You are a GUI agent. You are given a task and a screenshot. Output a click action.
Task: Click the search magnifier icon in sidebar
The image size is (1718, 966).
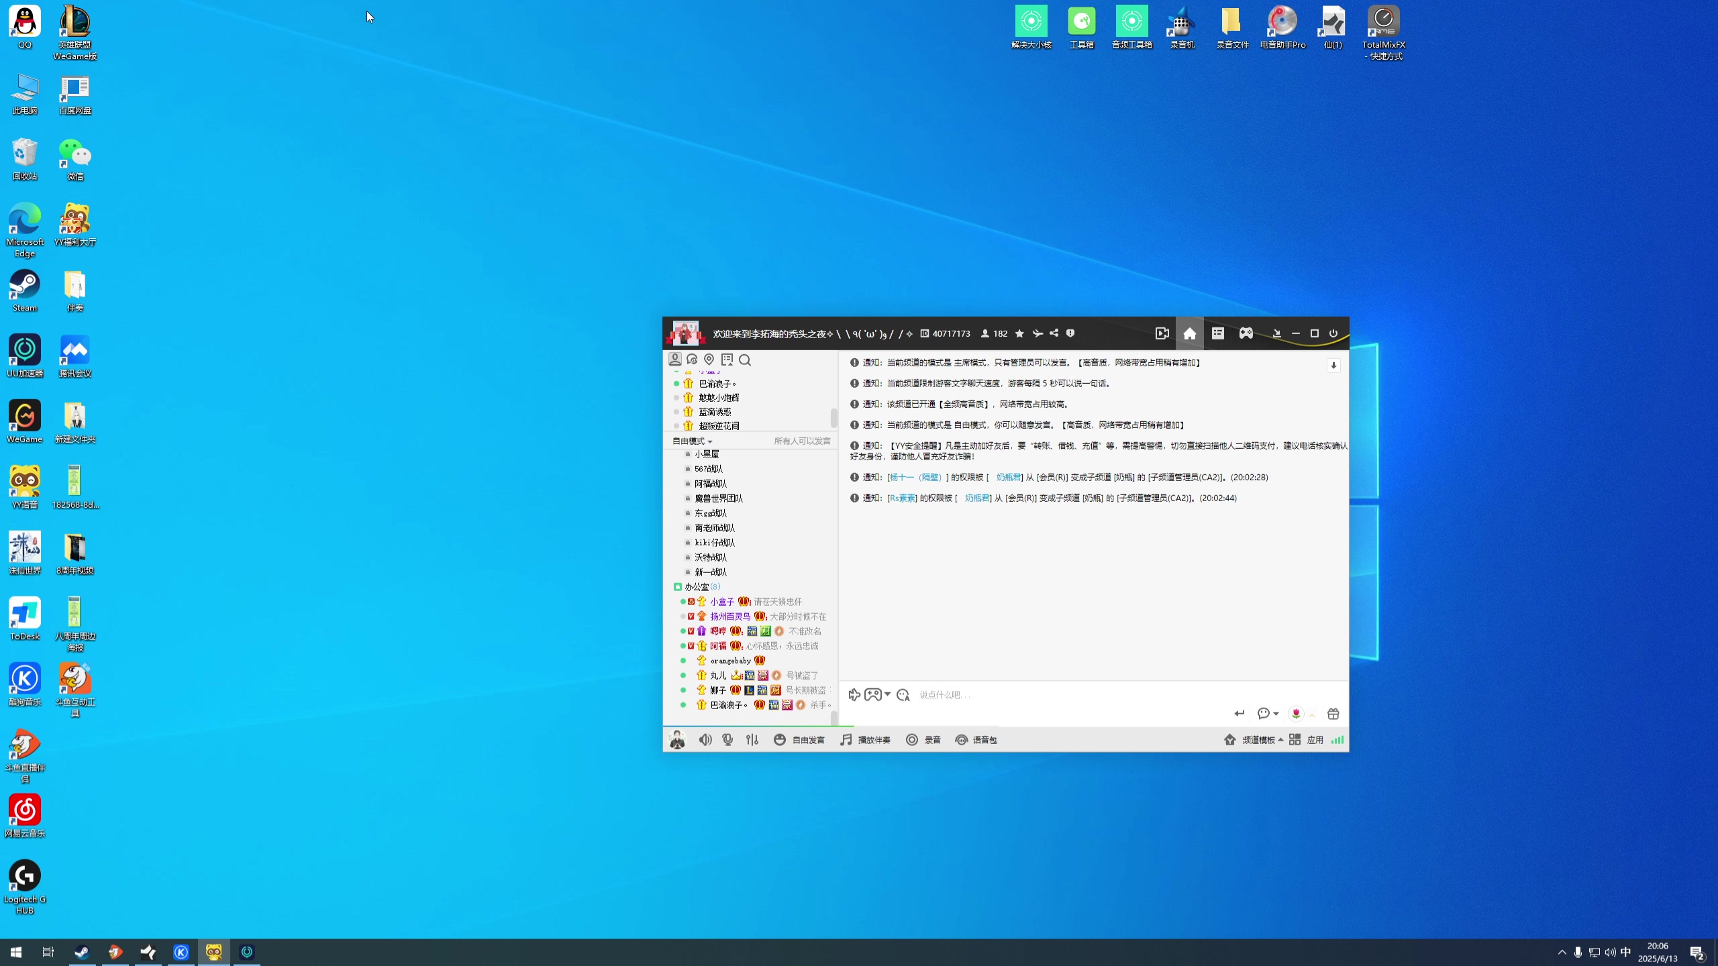[745, 360]
